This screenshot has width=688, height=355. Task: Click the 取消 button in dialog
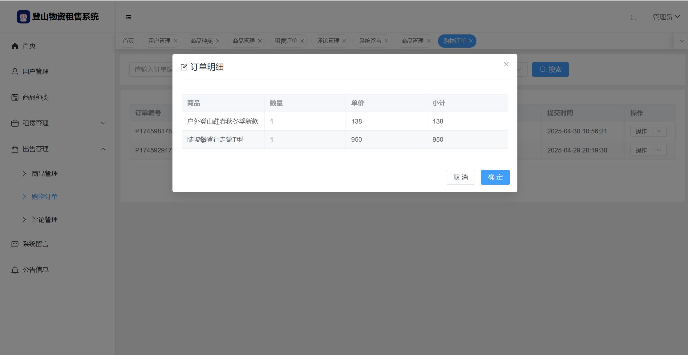(x=460, y=177)
